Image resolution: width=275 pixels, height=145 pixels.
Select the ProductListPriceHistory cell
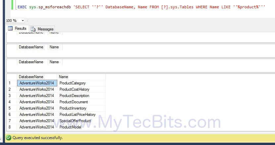tap(81, 115)
